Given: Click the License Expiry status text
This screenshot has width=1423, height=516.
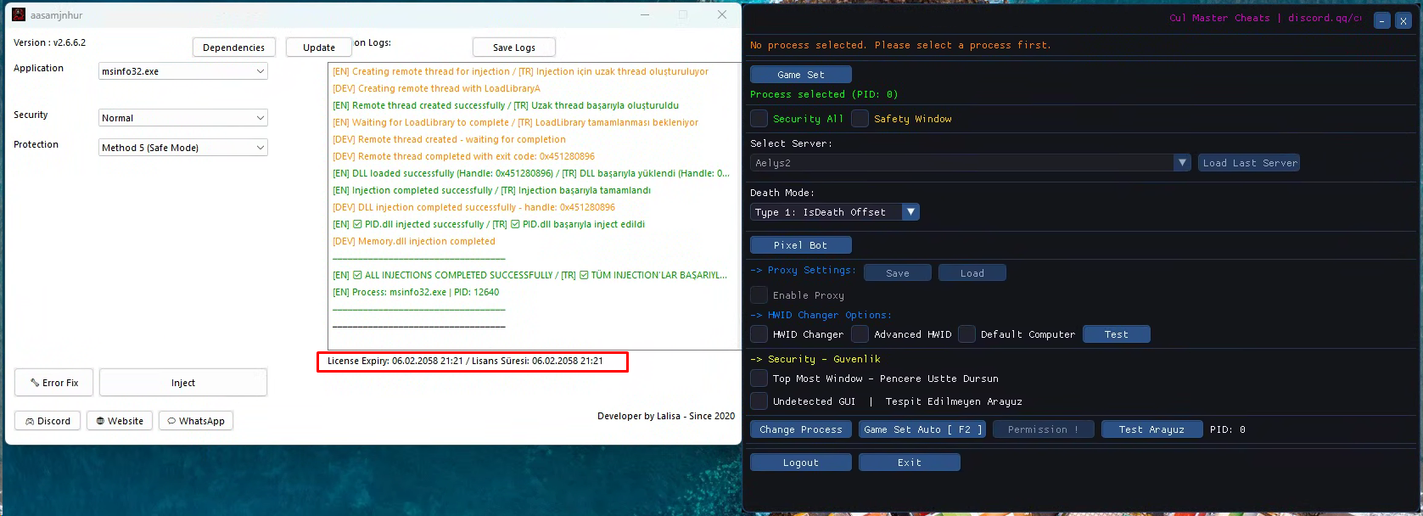Looking at the screenshot, I should (465, 361).
